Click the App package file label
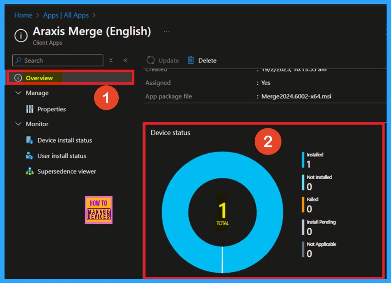The image size is (391, 283). [169, 97]
